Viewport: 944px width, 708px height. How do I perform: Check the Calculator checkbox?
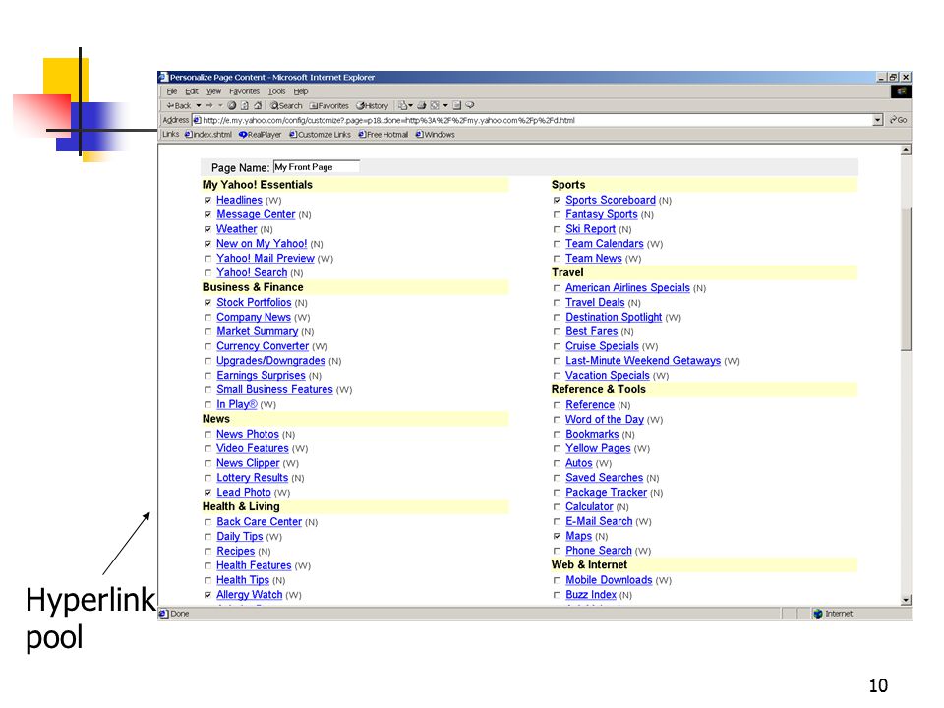(557, 507)
